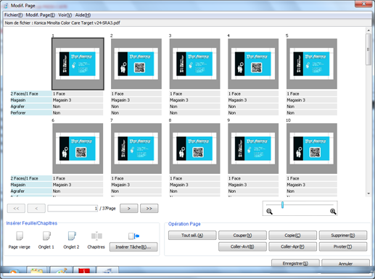Click the zoom in magnifier icon
Viewport: 375px width, 279px height.
click(x=333, y=212)
